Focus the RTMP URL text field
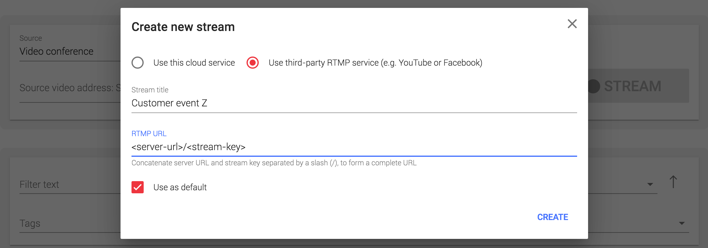 (354, 147)
